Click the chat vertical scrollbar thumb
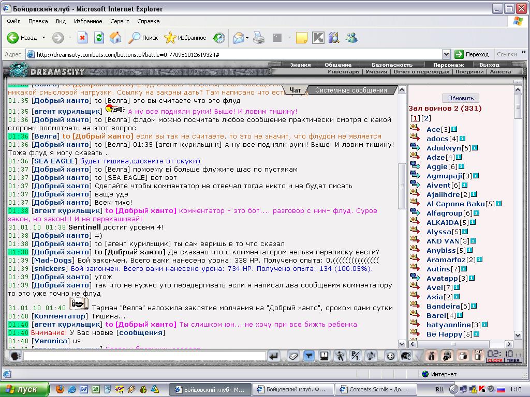The height and width of the screenshot is (397, 530). pyautogui.click(x=402, y=186)
